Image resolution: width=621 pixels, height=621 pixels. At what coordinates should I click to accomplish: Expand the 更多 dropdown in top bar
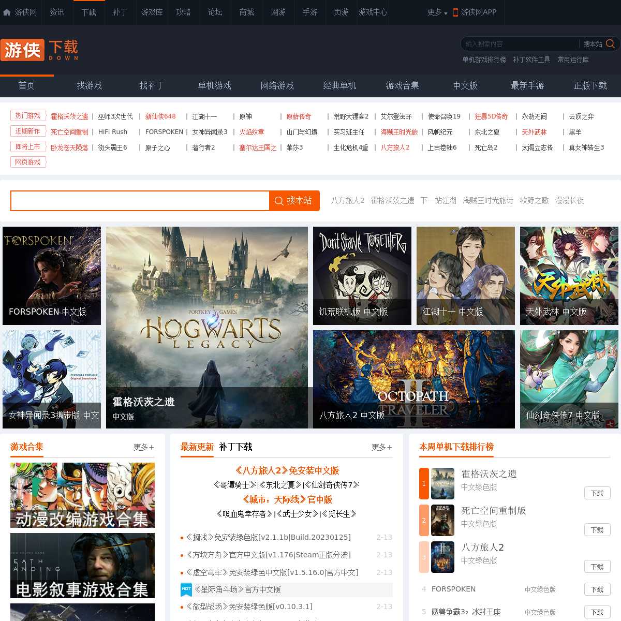coord(437,12)
